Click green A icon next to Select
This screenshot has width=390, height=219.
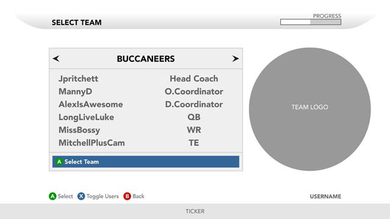52,196
